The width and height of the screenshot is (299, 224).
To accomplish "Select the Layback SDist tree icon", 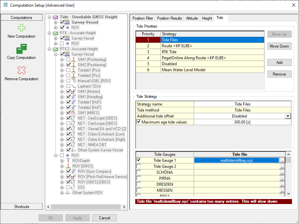I will click(74, 86).
